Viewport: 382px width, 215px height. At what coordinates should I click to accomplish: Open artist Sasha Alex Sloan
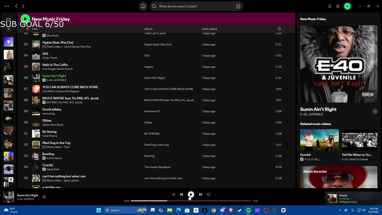[x=53, y=125]
